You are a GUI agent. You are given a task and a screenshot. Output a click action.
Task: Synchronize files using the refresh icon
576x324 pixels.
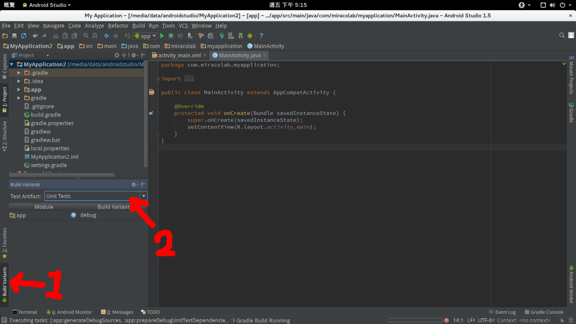[x=24, y=36]
